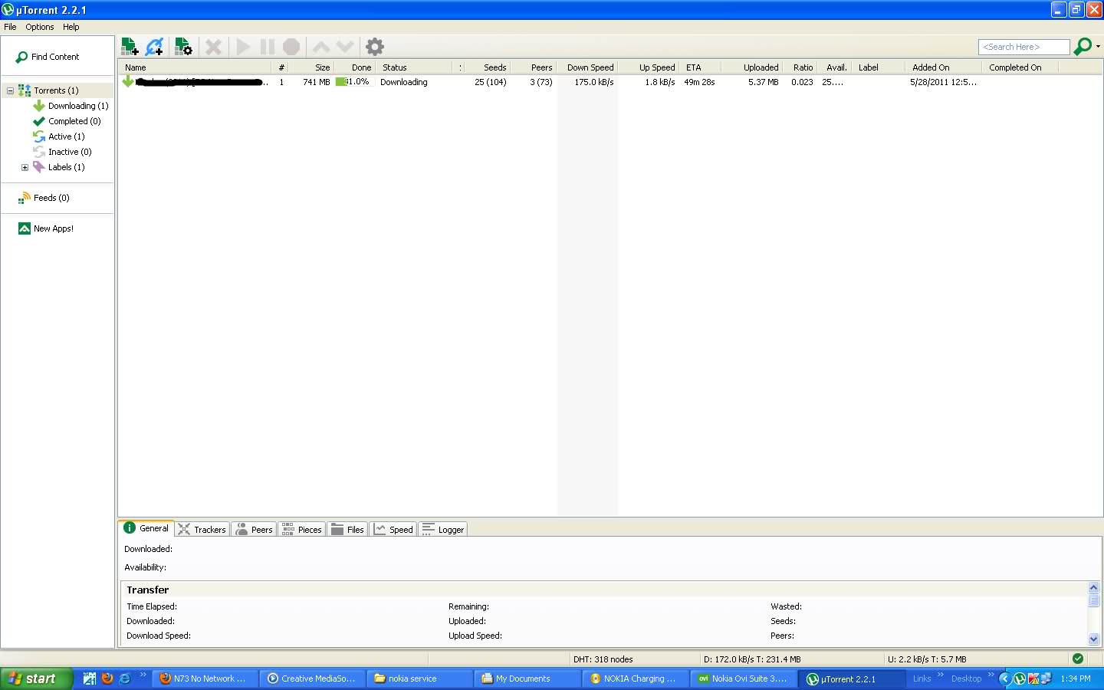Open the Options menu
The height and width of the screenshot is (690, 1104).
pos(40,27)
